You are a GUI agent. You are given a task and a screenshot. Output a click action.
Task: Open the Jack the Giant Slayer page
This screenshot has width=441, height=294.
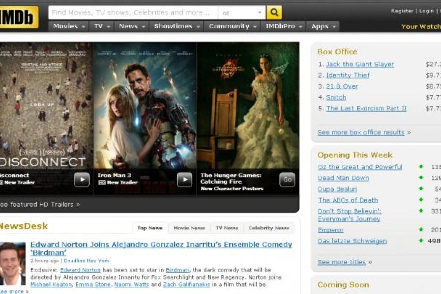pos(360,64)
